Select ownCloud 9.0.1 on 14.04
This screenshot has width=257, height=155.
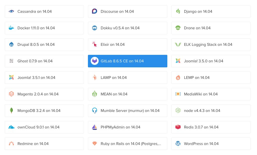pos(44,127)
